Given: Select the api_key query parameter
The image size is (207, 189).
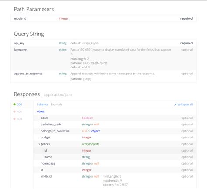Looking at the screenshot, I should 19,43.
